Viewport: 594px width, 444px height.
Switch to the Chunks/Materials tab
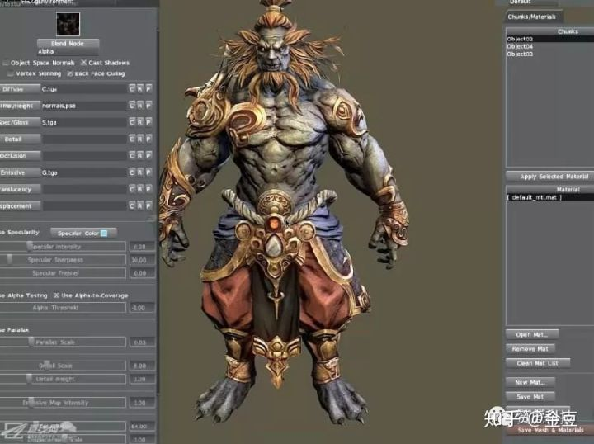(x=532, y=17)
